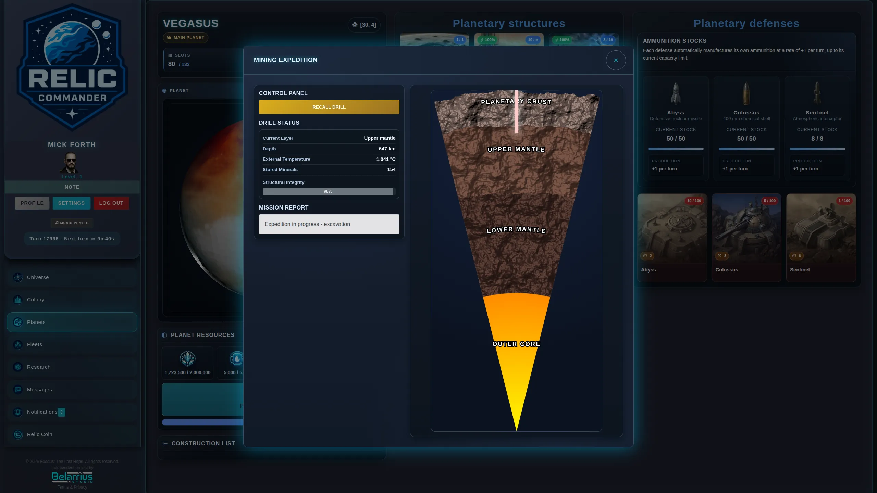Click the Planets navigation icon
877x493 pixels.
pos(18,322)
